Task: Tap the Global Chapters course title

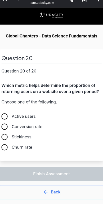Action: 51,36
